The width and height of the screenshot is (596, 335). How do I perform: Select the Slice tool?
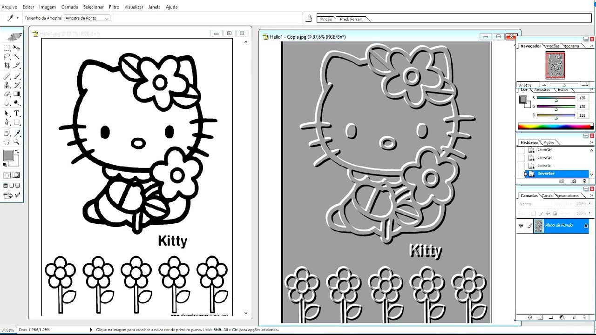(17, 66)
